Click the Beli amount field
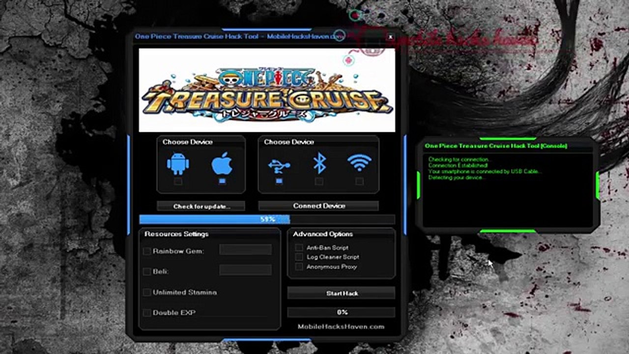 click(x=245, y=270)
